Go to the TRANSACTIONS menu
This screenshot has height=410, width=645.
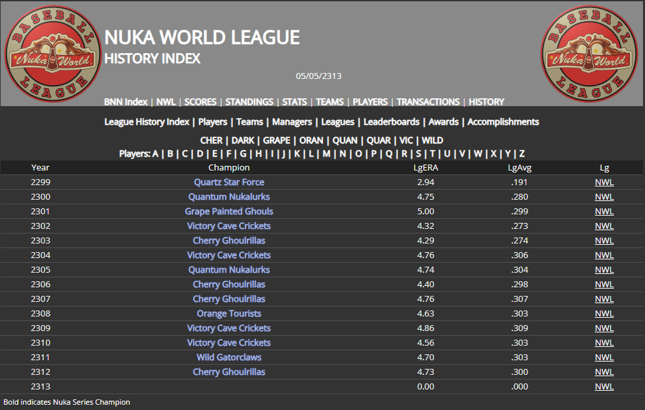[x=428, y=102]
